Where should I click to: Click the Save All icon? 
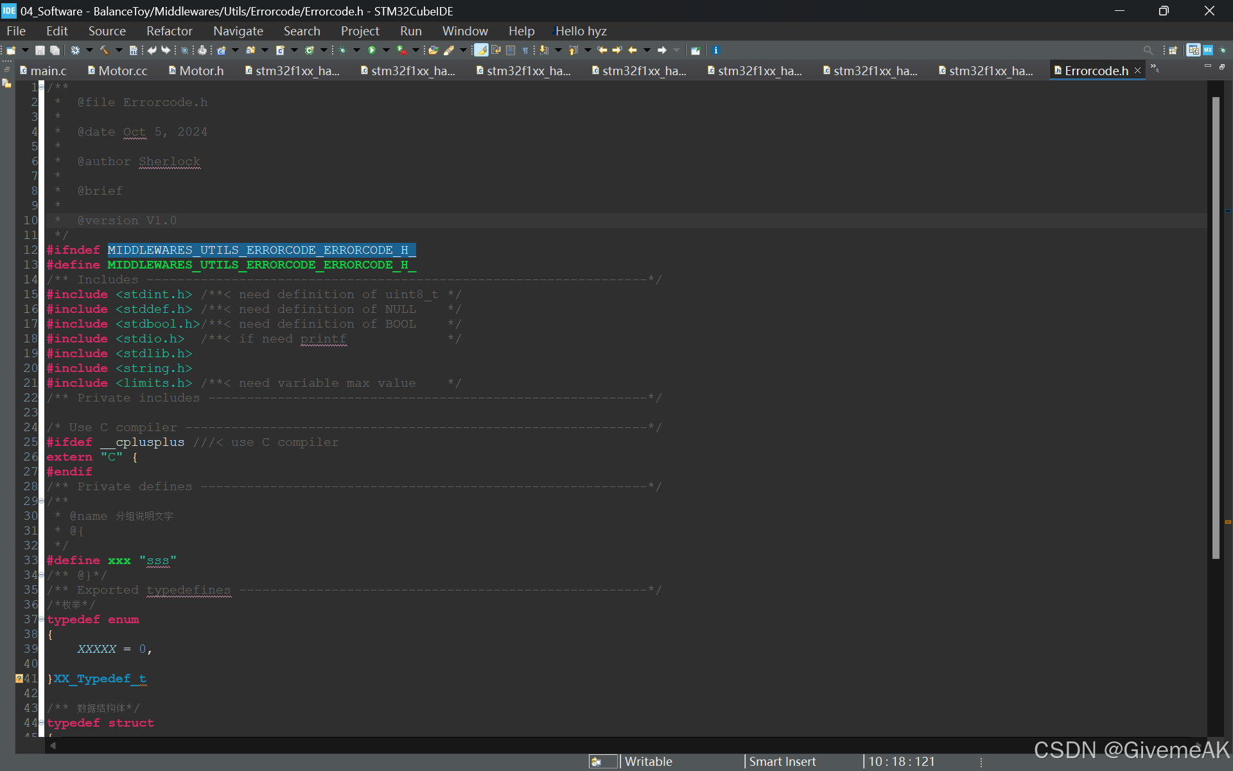55,50
